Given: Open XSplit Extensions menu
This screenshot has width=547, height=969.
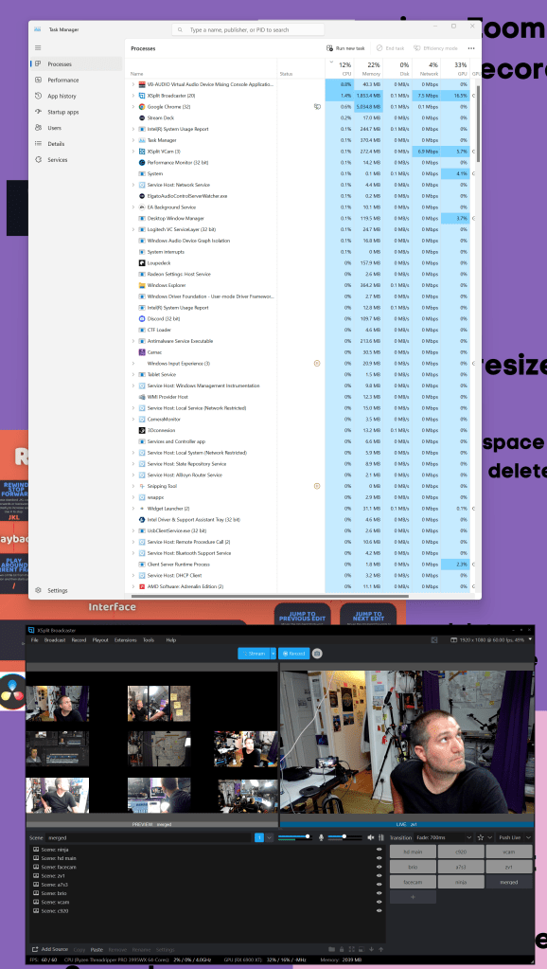Looking at the screenshot, I should tap(125, 640).
